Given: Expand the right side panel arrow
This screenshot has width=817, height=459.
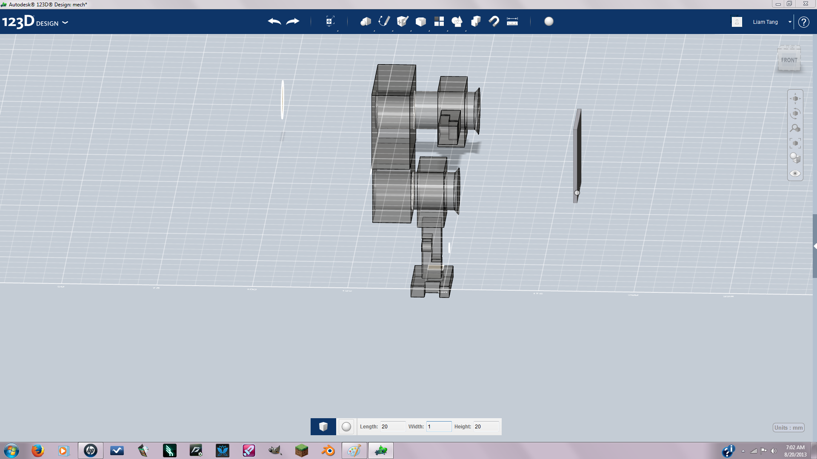Looking at the screenshot, I should (x=815, y=246).
